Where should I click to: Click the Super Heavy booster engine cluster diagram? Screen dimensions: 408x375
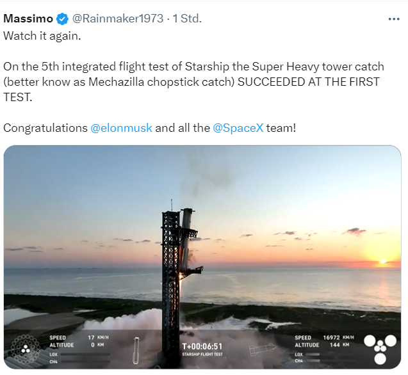pyautogui.click(x=25, y=349)
